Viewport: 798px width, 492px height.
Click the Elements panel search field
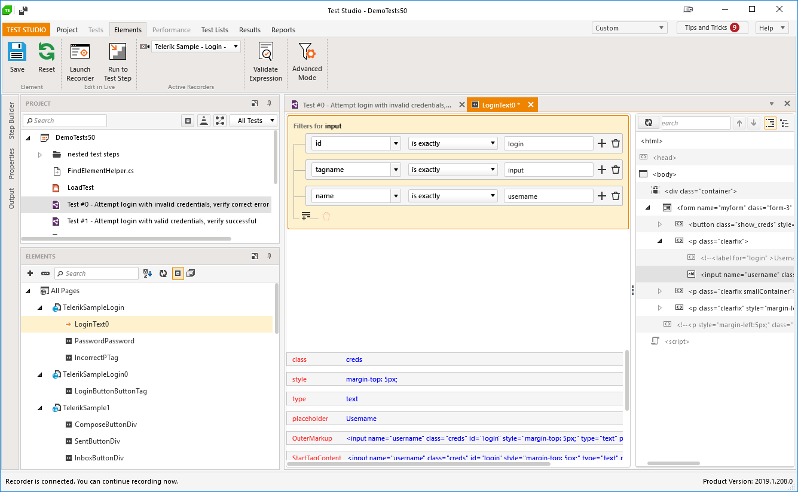96,273
